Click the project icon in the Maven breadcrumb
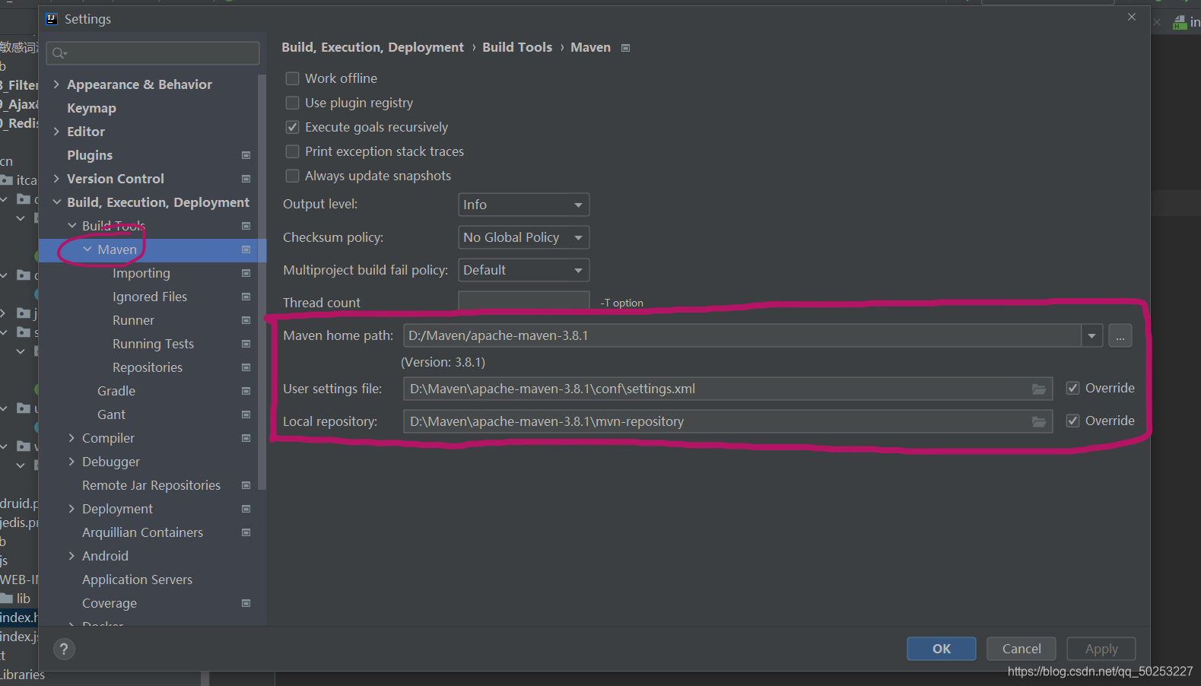The width and height of the screenshot is (1201, 686). coord(626,48)
